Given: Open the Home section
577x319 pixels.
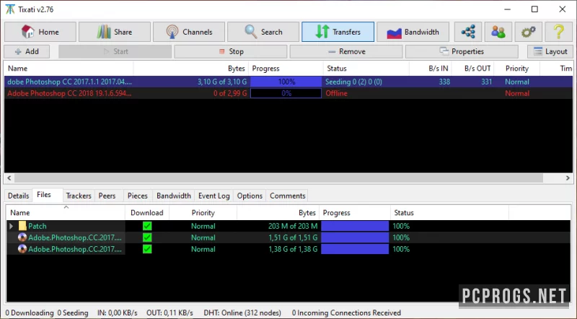Looking at the screenshot, I should [x=40, y=32].
